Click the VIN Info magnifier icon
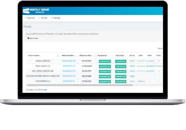The width and height of the screenshot is (186, 130). 39,18
